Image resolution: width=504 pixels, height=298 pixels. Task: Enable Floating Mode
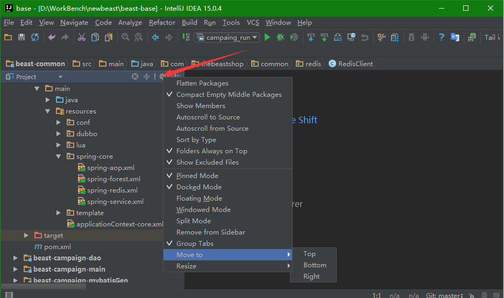pyautogui.click(x=228, y=198)
